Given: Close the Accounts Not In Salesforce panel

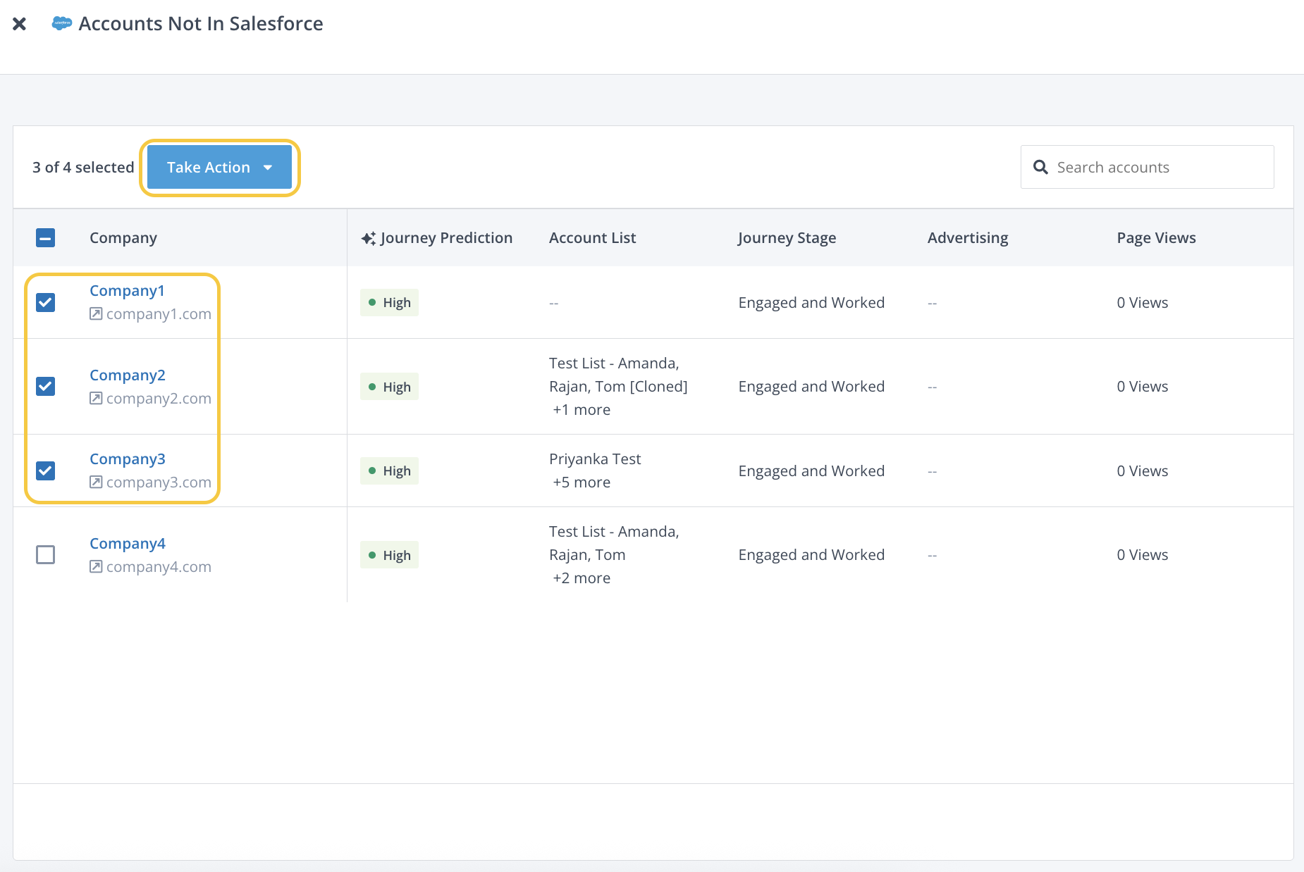Looking at the screenshot, I should point(20,24).
